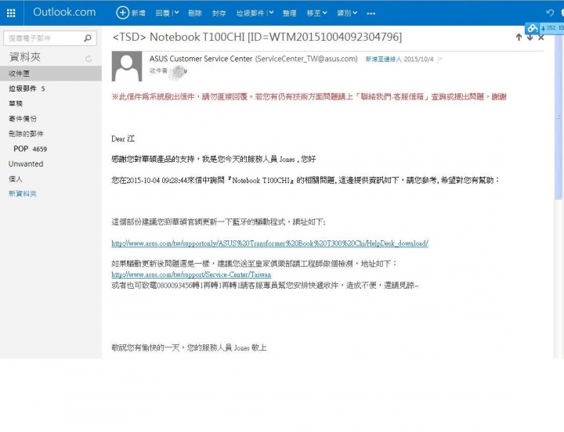Go to previous message up arrow
Image resolution: width=564 pixels, height=432 pixels.
(x=519, y=37)
